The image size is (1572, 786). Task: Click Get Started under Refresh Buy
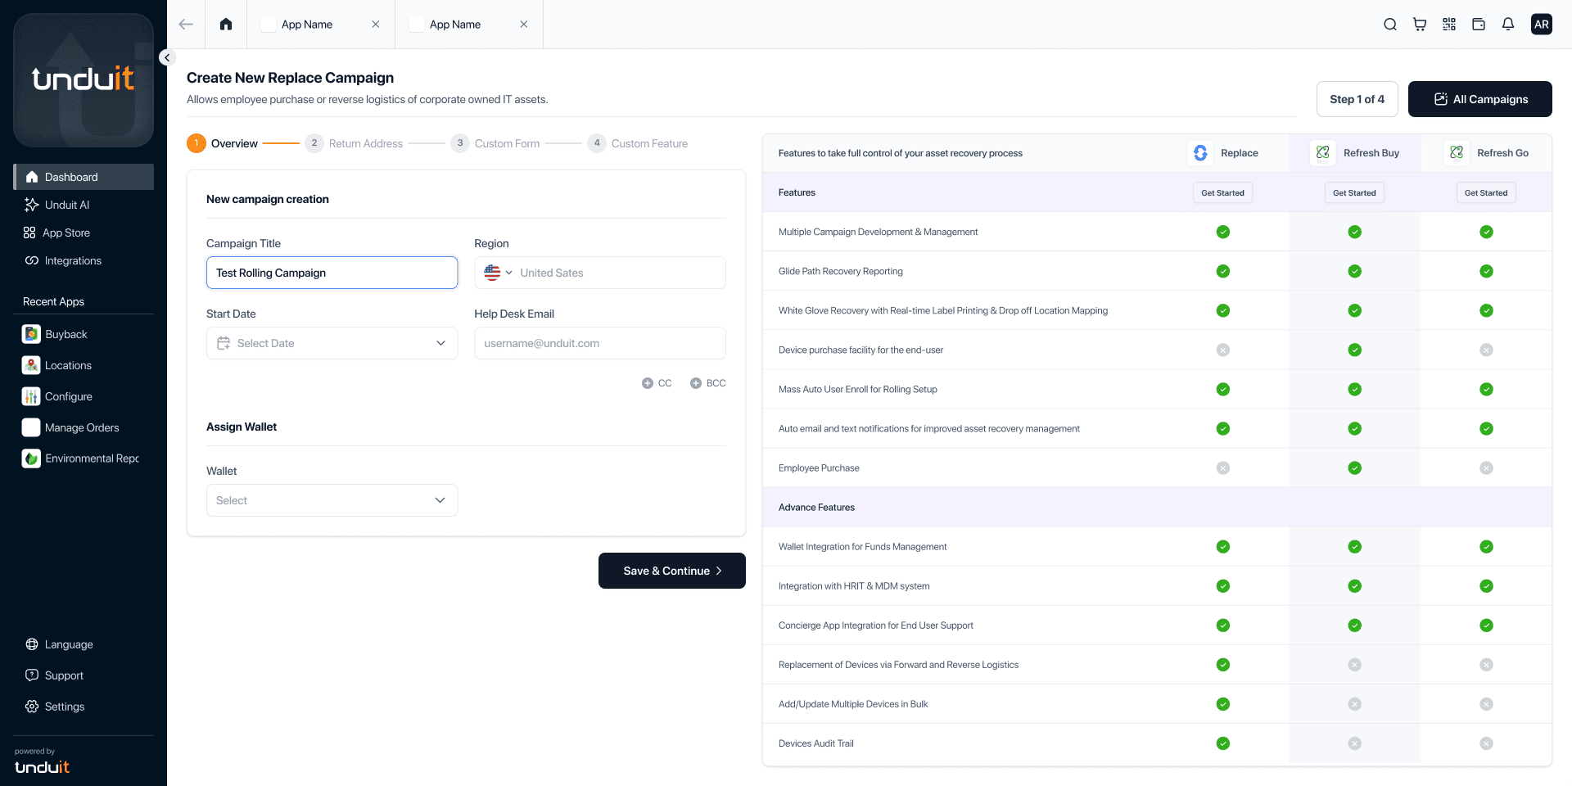point(1353,193)
